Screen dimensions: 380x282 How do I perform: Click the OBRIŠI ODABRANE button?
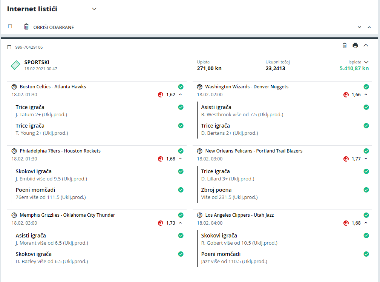click(x=54, y=28)
